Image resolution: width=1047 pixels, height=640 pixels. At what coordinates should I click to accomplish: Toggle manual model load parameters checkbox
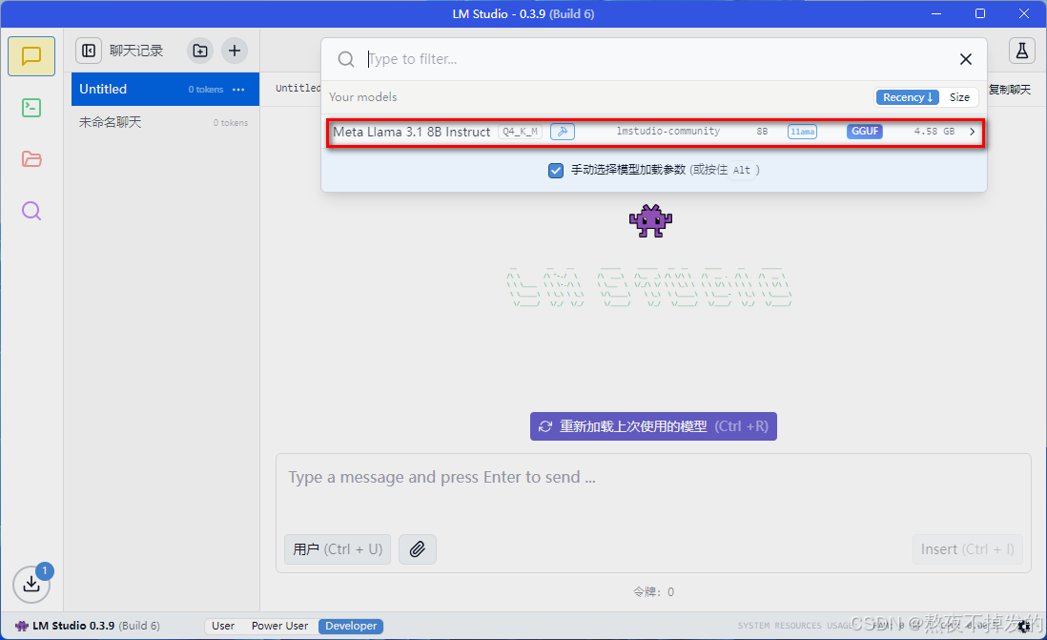[x=556, y=171]
